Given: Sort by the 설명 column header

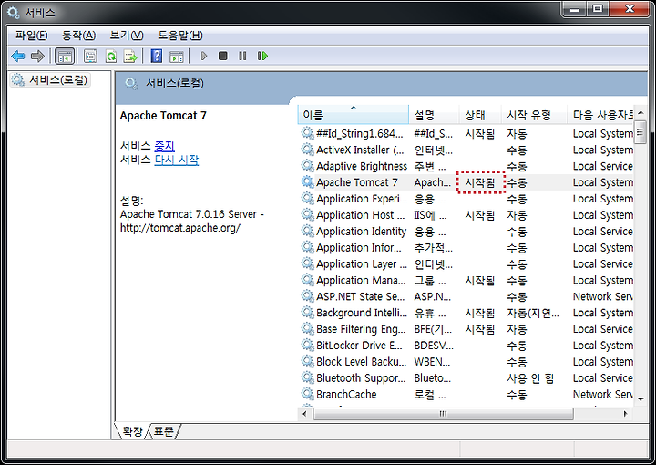Looking at the screenshot, I should click(434, 115).
